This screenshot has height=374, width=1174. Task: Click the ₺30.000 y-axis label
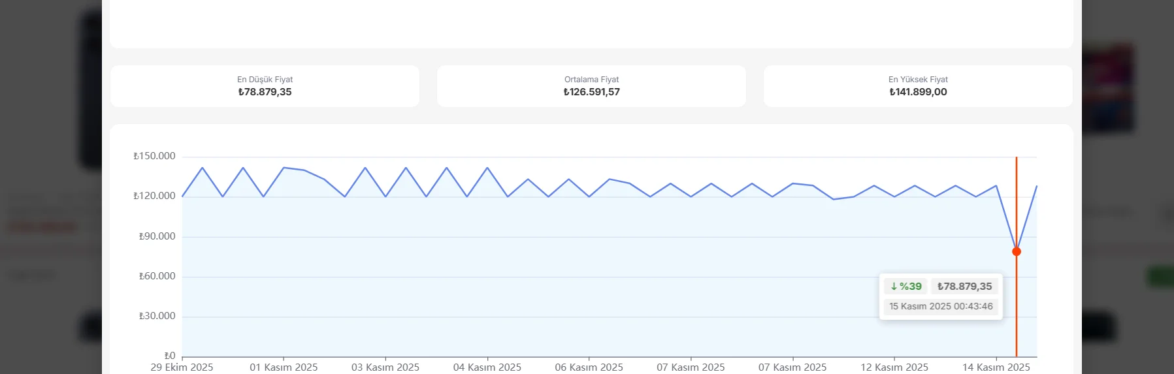pos(157,316)
